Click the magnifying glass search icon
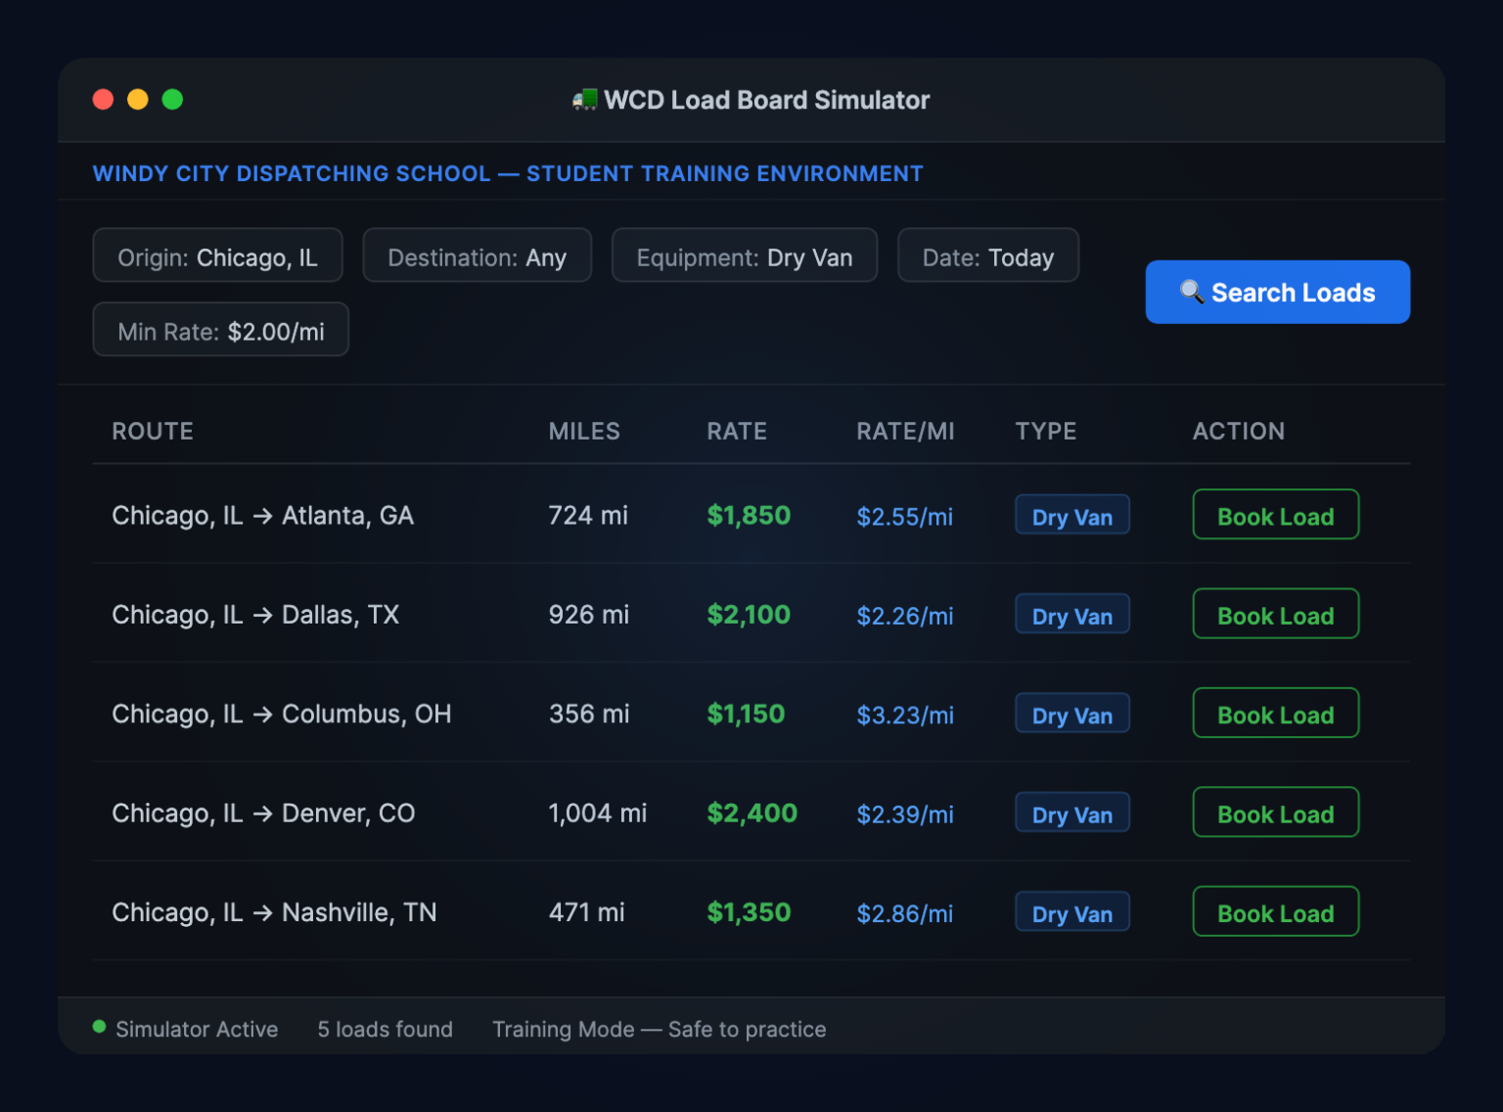The height and width of the screenshot is (1112, 1503). pyautogui.click(x=1191, y=292)
